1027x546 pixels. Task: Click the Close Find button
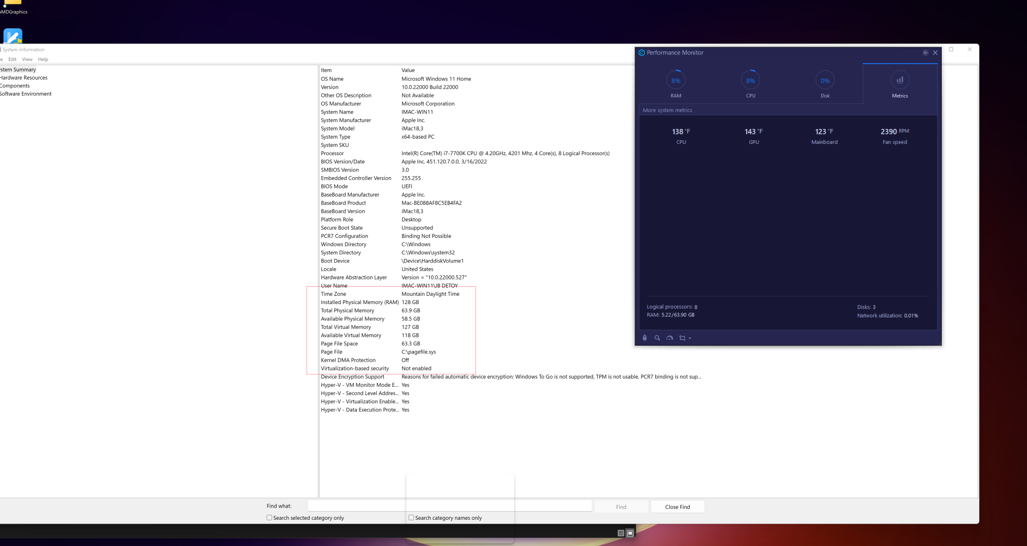[x=678, y=507]
